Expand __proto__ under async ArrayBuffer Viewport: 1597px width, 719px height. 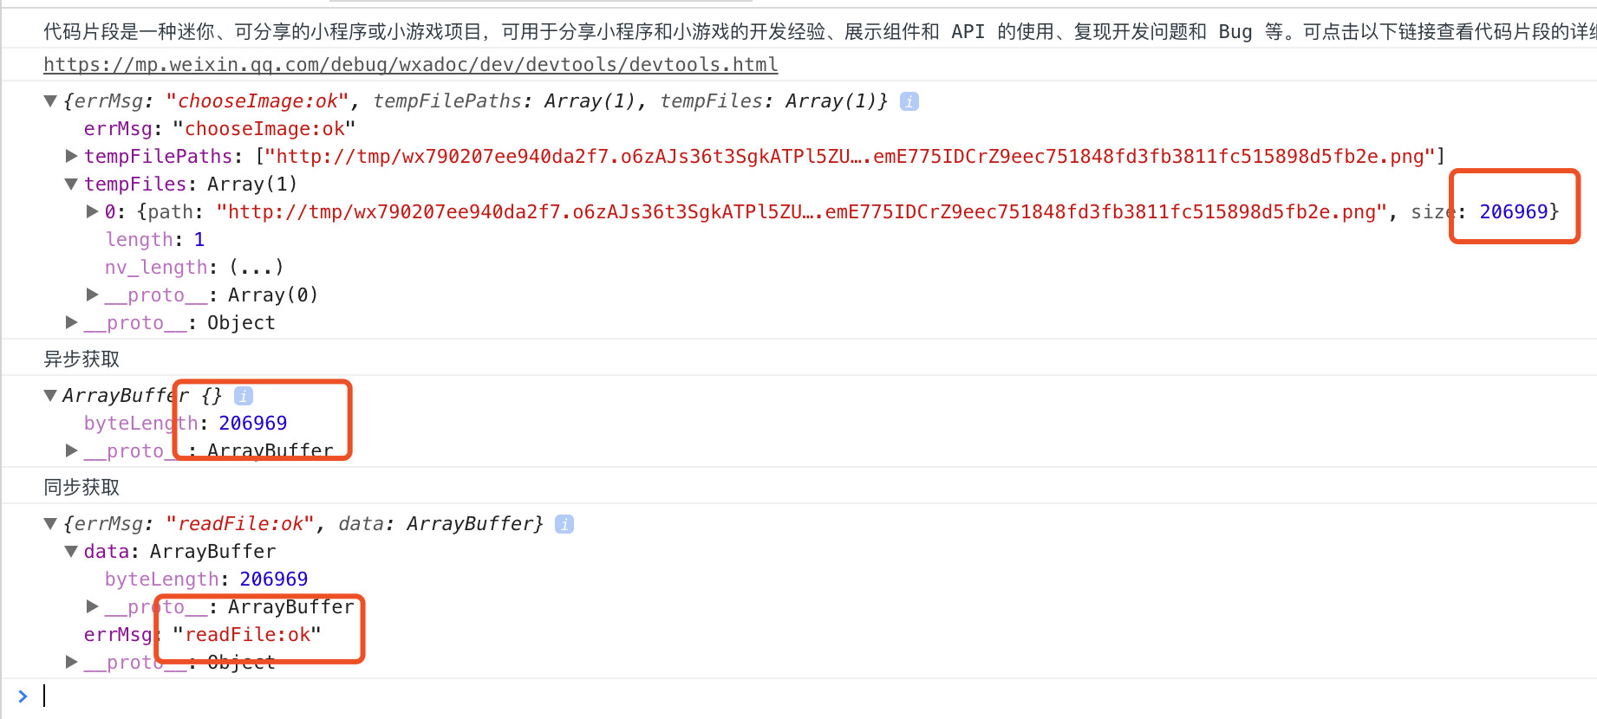click(x=72, y=450)
